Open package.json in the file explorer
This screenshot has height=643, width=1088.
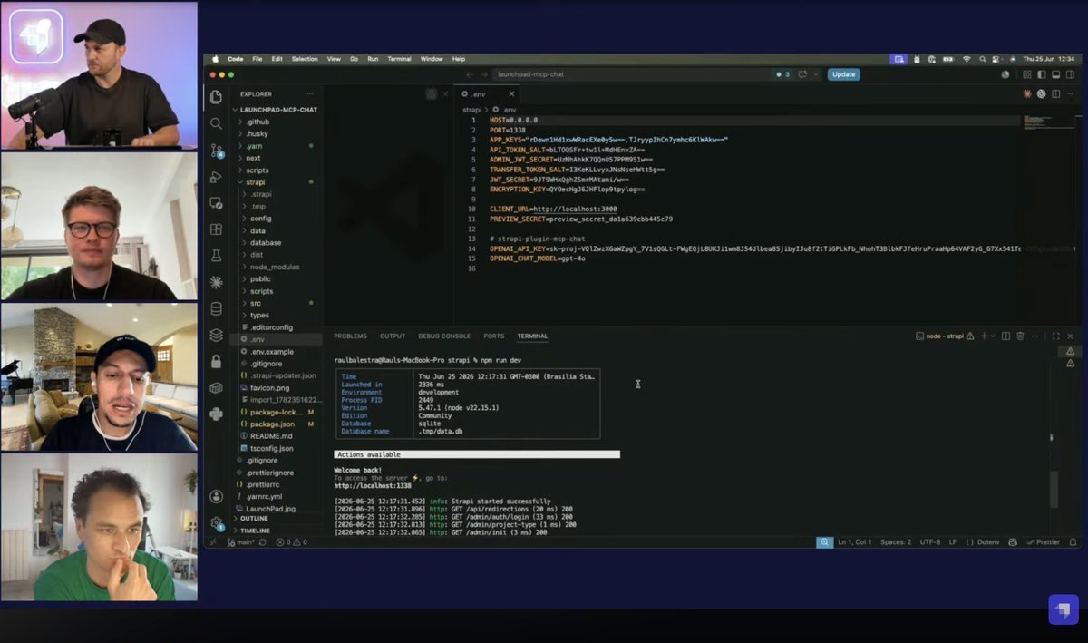(272, 424)
